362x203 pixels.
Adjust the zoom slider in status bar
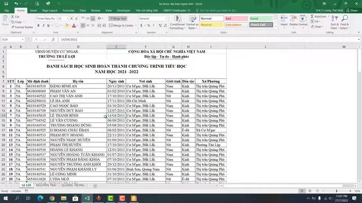click(x=337, y=191)
